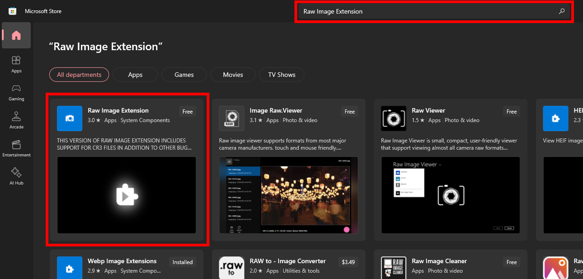Click the Image Raw.Viewer app icon

click(x=232, y=118)
